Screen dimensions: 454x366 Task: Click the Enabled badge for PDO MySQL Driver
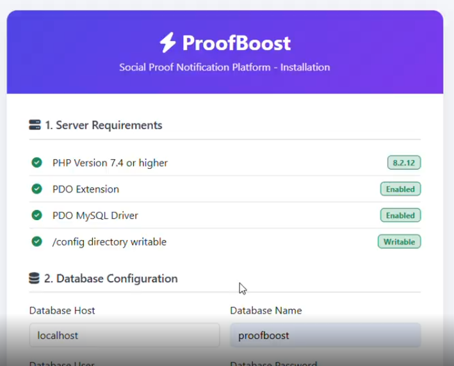point(400,215)
